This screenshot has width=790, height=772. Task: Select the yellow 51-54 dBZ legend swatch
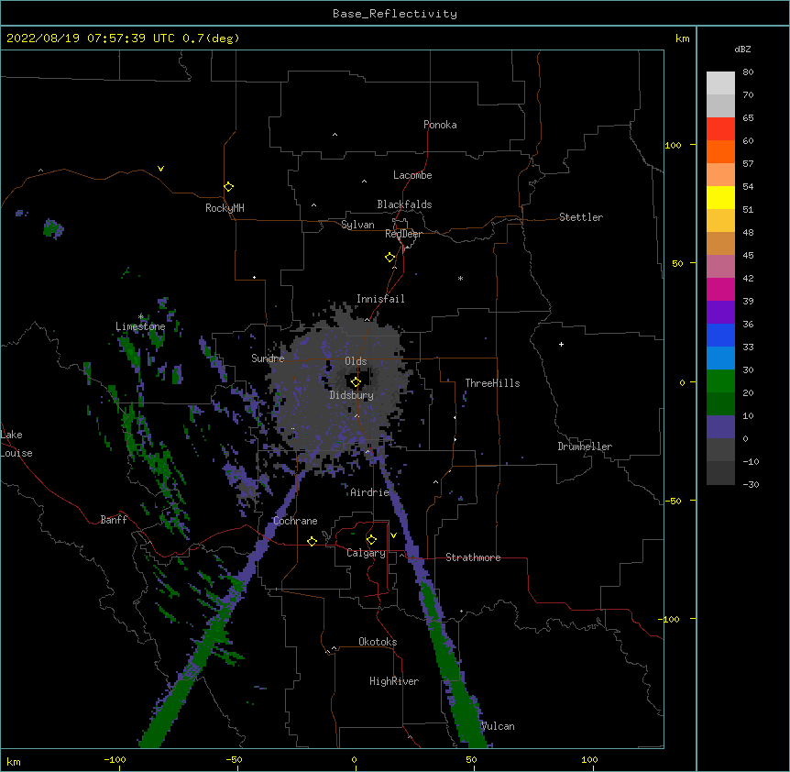click(x=720, y=197)
